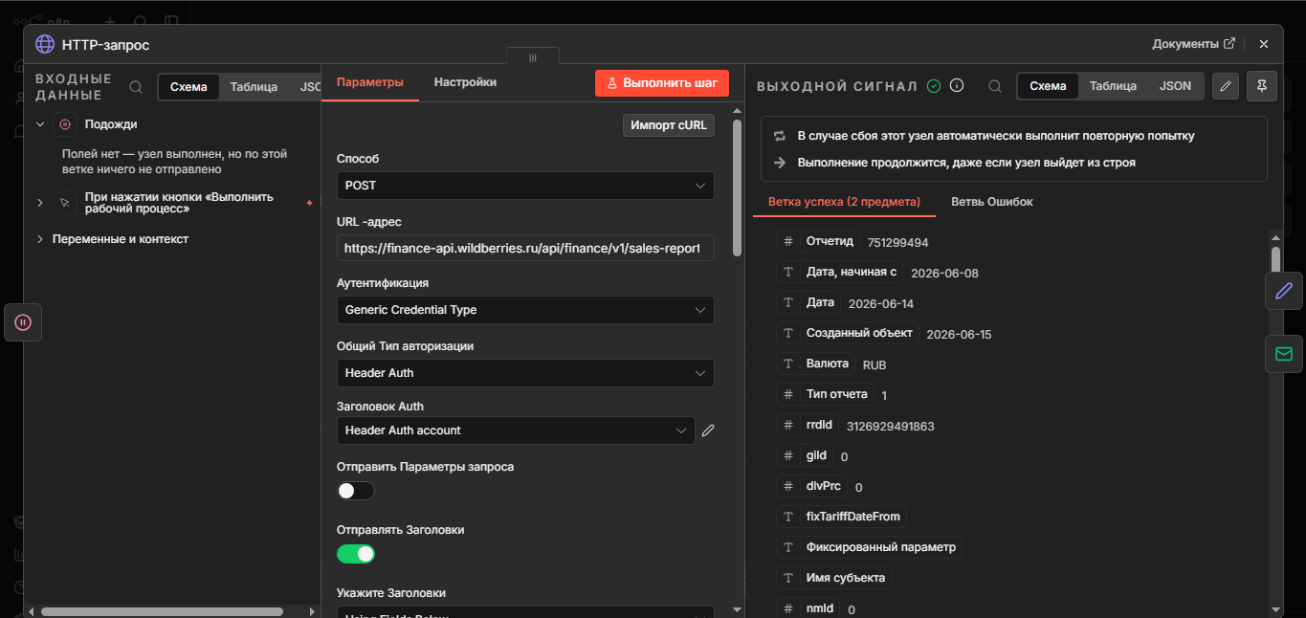The width and height of the screenshot is (1306, 618).
Task: Open the Способ dropdown showing POST
Action: tap(525, 186)
